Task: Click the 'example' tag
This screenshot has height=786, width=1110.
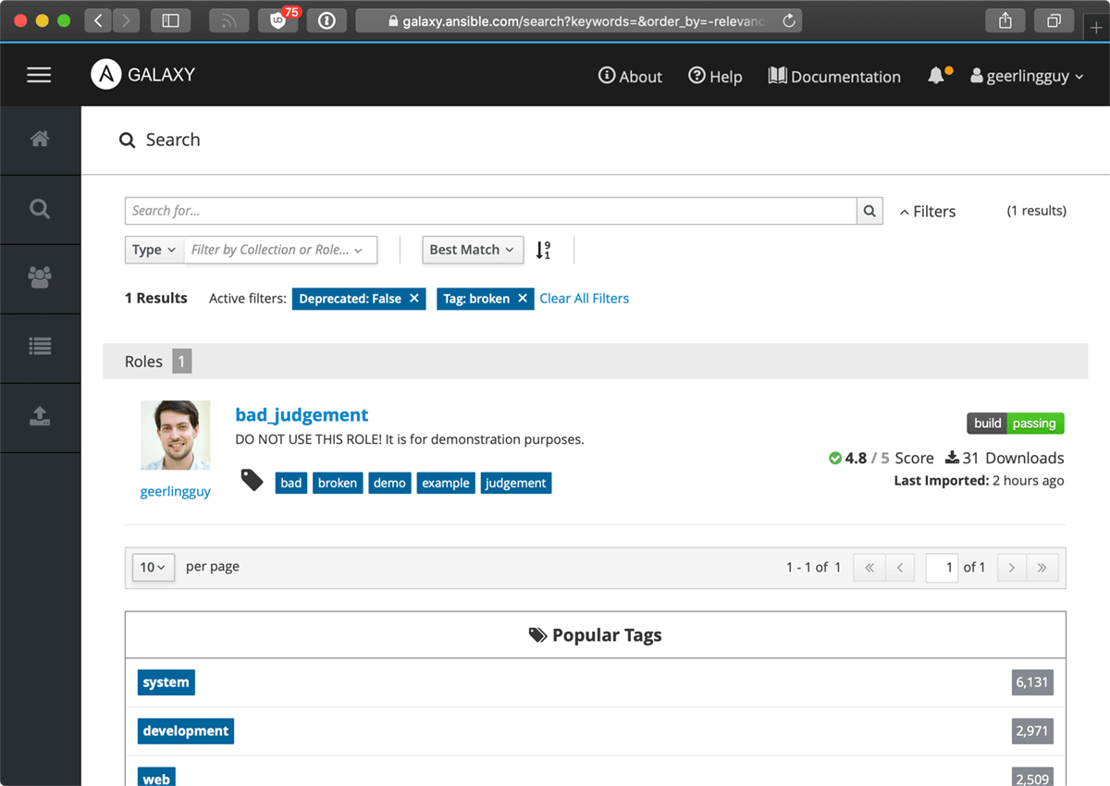Action: click(446, 483)
